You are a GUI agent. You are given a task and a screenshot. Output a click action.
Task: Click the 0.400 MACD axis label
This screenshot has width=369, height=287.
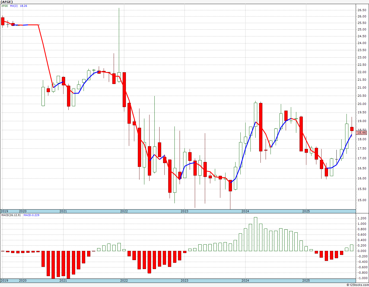point(362,240)
